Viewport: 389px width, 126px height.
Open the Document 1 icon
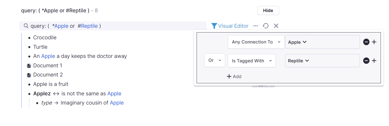tap(29, 66)
